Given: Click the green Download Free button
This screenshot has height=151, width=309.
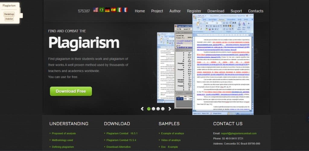Looking at the screenshot, I should click(x=71, y=91).
